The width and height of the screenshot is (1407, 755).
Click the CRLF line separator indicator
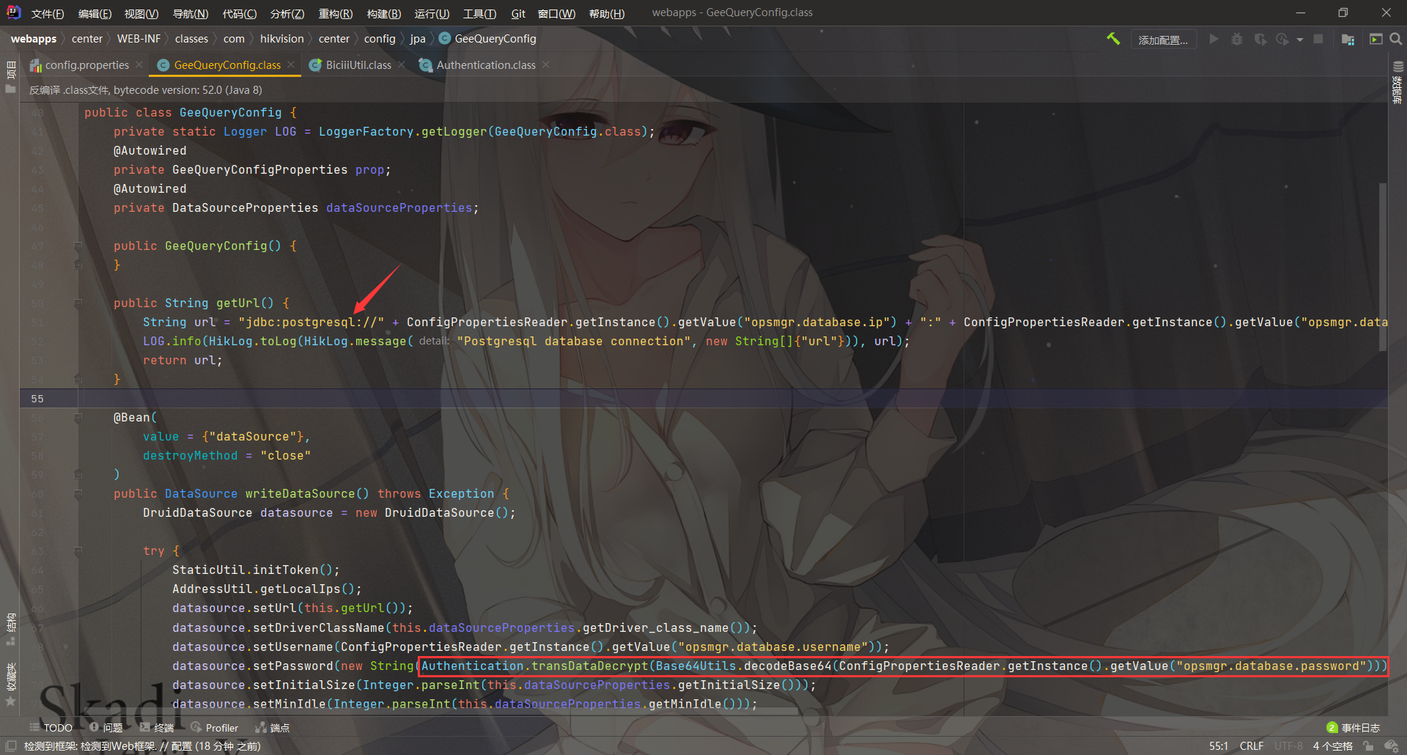(x=1252, y=746)
